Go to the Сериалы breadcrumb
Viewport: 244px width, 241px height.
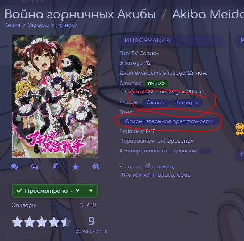[38, 25]
